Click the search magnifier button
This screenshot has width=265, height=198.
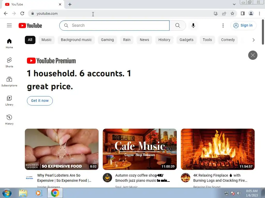click(x=178, y=26)
